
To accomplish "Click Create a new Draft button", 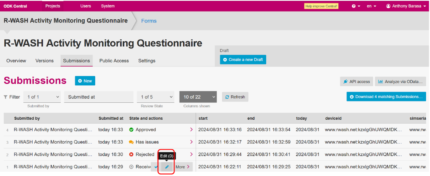I will point(243,59).
